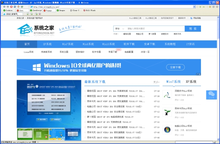The height and width of the screenshot is (144, 220).
Task: Click the 雨林木风Win7系统 logo thumbnail
Action: tap(167, 112)
